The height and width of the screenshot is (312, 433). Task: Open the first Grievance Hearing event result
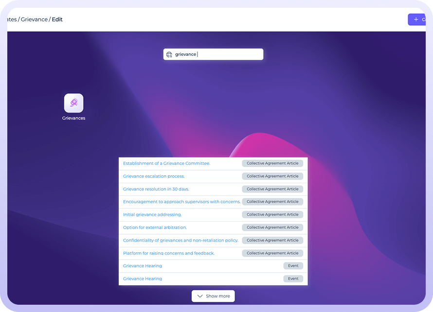(x=143, y=266)
